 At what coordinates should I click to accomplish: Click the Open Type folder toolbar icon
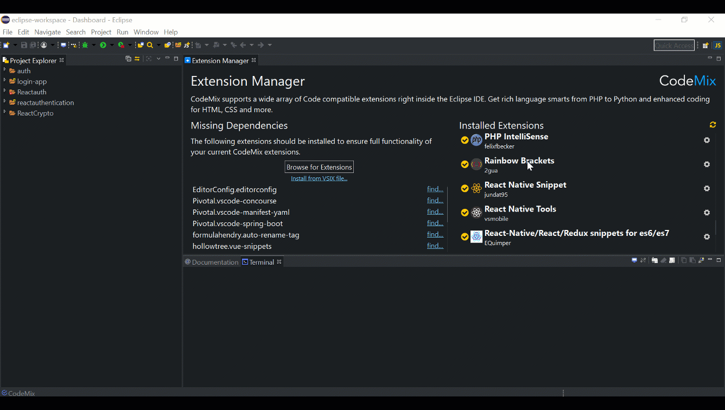tap(141, 45)
